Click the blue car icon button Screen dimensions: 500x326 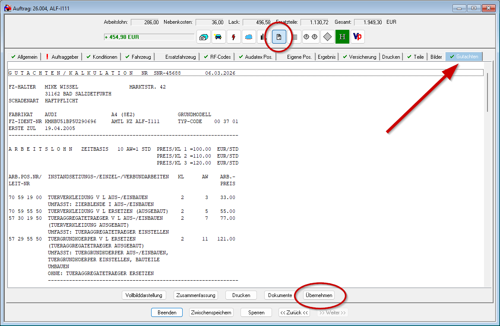218,37
